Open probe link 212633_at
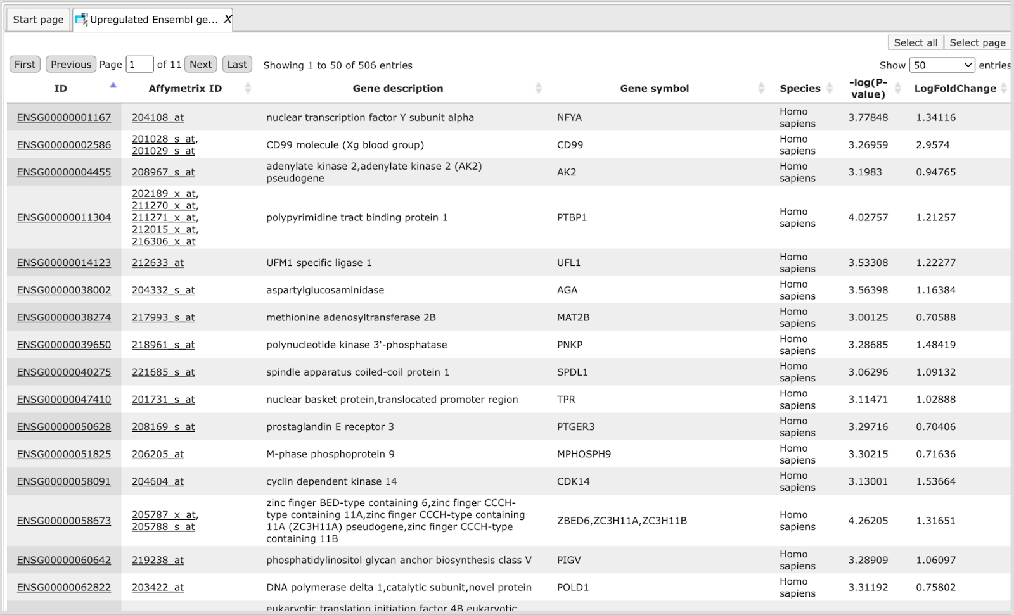Screen dimensions: 1014x615 (x=158, y=262)
